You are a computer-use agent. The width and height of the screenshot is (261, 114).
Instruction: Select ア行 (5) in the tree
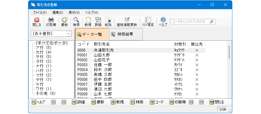tap(44, 48)
